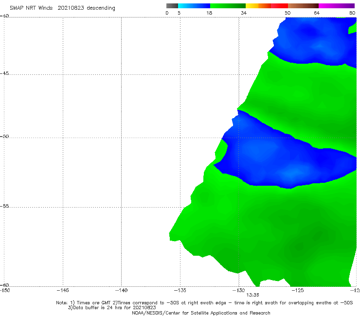Click the latitude axis label '-55'
360x316 pixels.
[x=4, y=206]
